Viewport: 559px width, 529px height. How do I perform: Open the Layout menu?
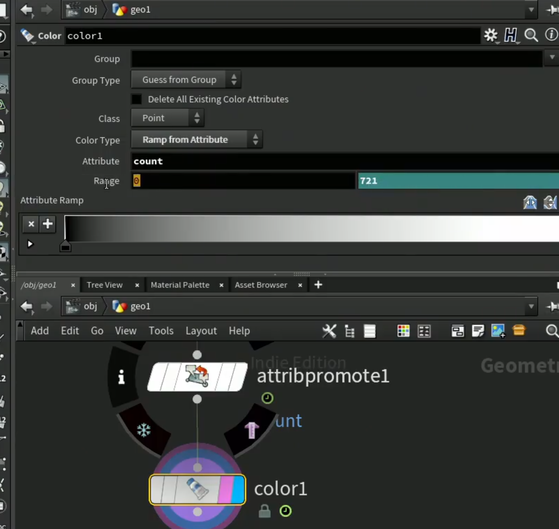click(x=201, y=331)
